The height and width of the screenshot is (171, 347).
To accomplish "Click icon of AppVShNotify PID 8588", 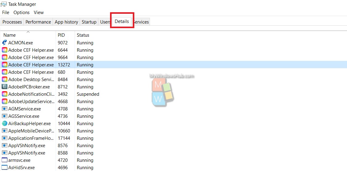I will [4, 153].
